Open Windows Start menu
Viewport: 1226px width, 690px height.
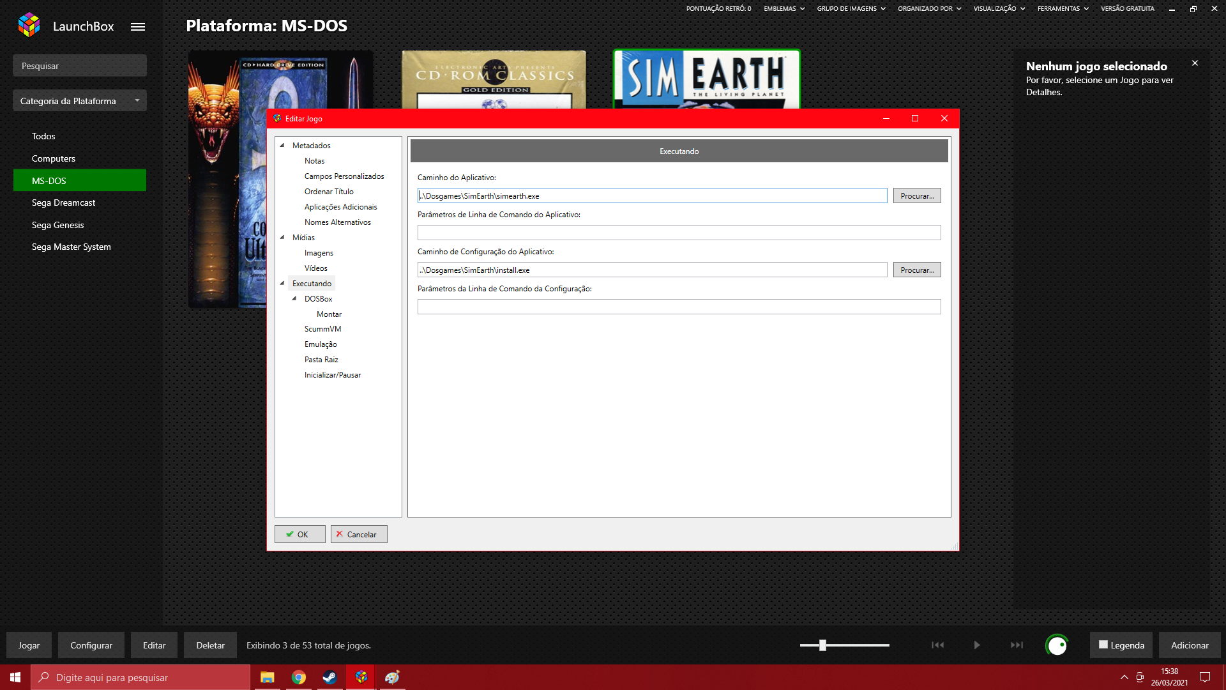click(x=15, y=677)
